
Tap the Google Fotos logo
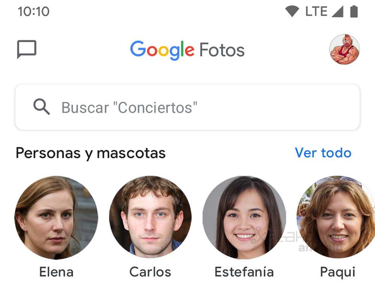(187, 49)
